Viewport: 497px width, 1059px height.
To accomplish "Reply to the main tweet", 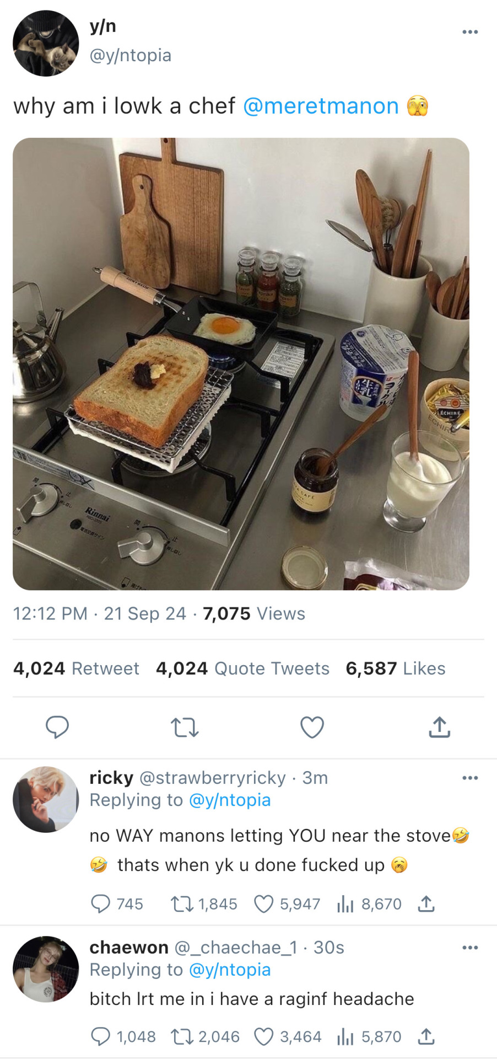I will point(57,727).
